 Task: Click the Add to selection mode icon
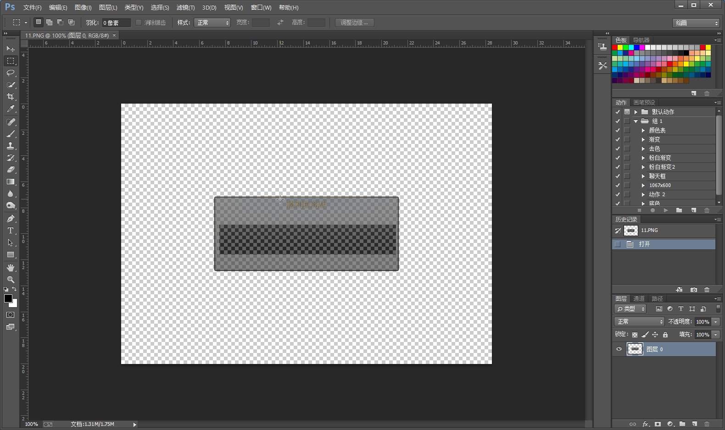click(49, 22)
